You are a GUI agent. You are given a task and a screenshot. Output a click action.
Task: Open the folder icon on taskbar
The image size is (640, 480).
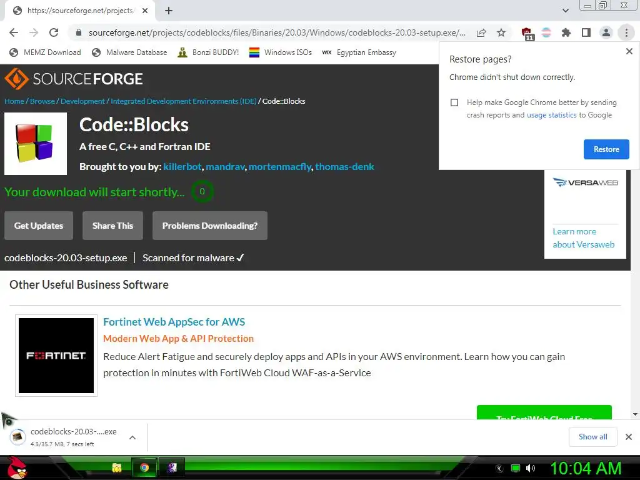coord(117,467)
